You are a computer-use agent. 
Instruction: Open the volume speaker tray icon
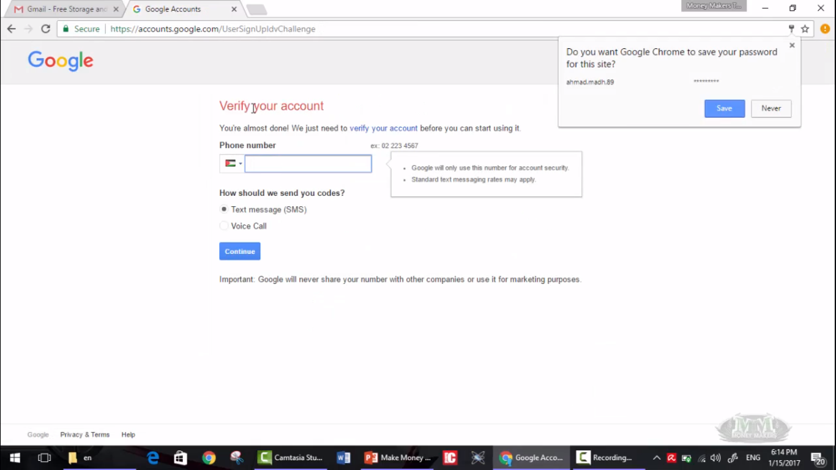tap(716, 458)
